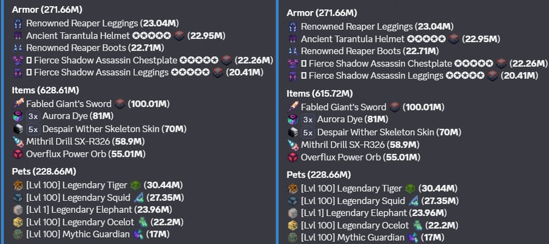The width and height of the screenshot is (549, 244).
Task: Click the Items (628.61M) heading
Action: pos(45,90)
